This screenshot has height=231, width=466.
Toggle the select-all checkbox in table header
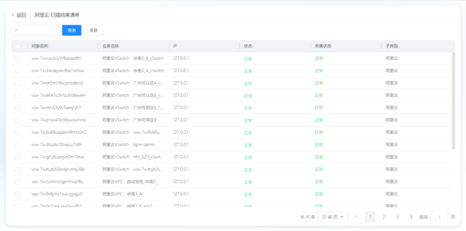(17, 46)
